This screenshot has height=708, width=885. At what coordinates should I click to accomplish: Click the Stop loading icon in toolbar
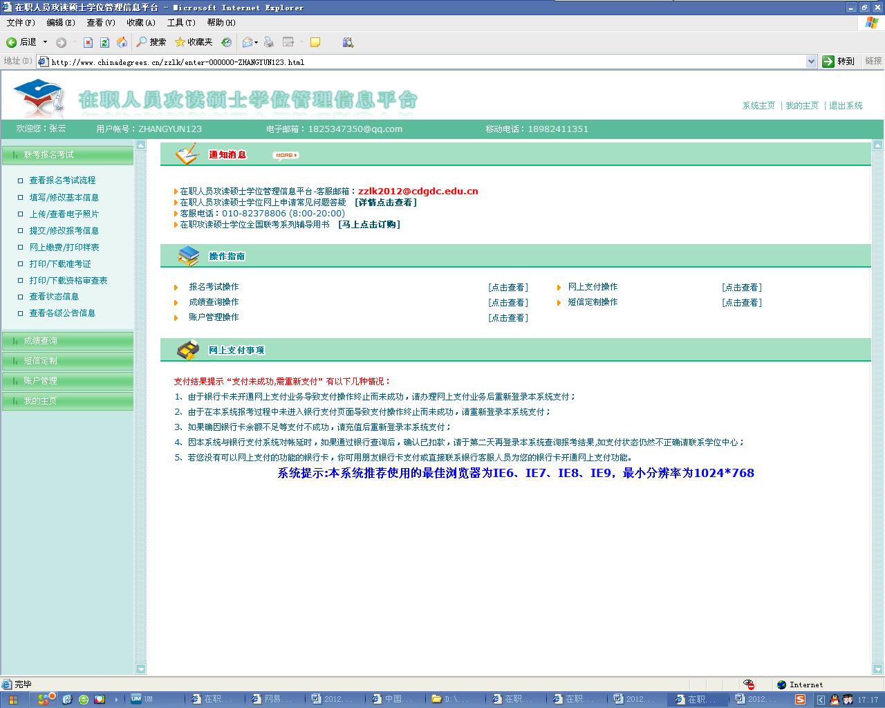click(x=88, y=42)
